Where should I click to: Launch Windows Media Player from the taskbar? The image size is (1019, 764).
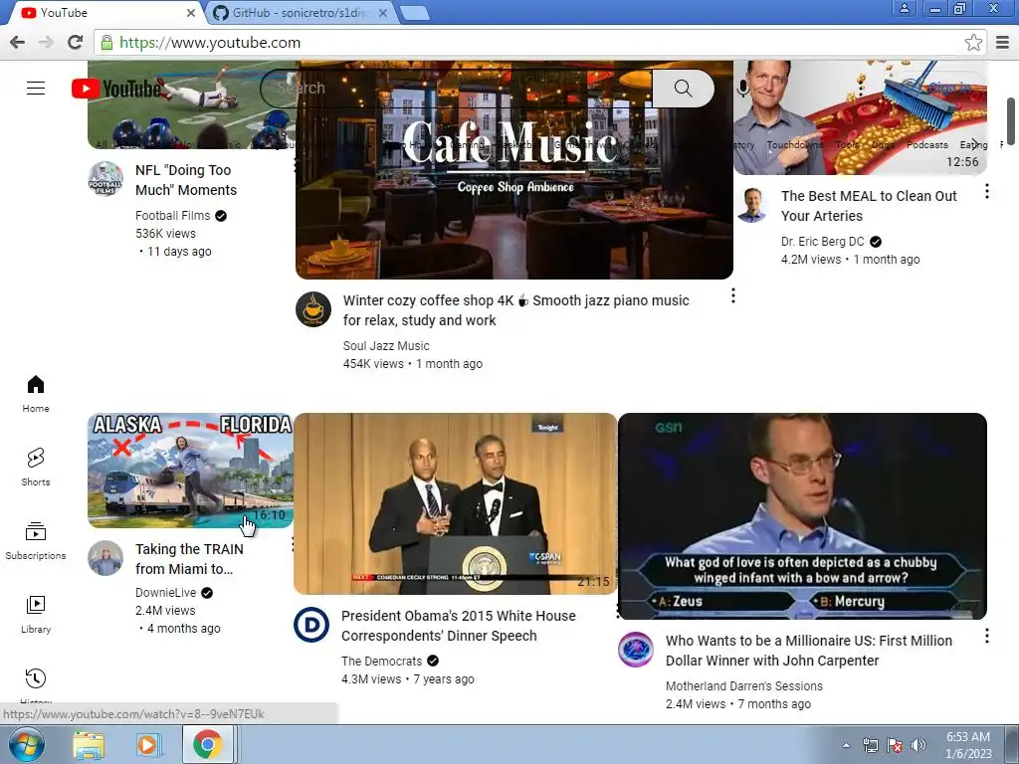coord(148,745)
